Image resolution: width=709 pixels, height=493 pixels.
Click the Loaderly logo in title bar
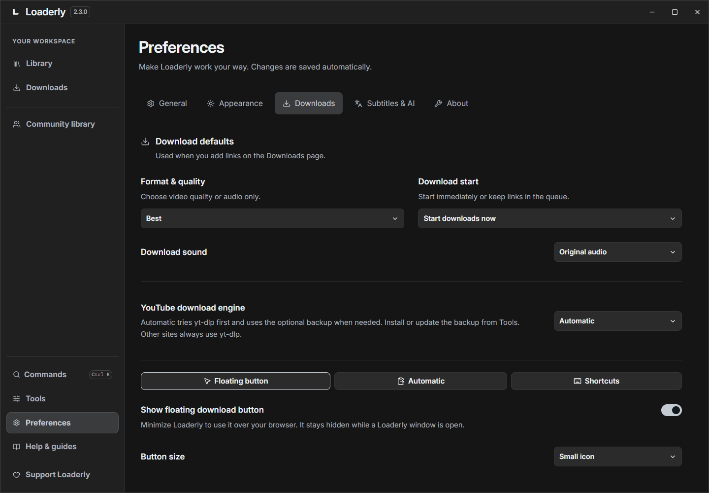(16, 12)
